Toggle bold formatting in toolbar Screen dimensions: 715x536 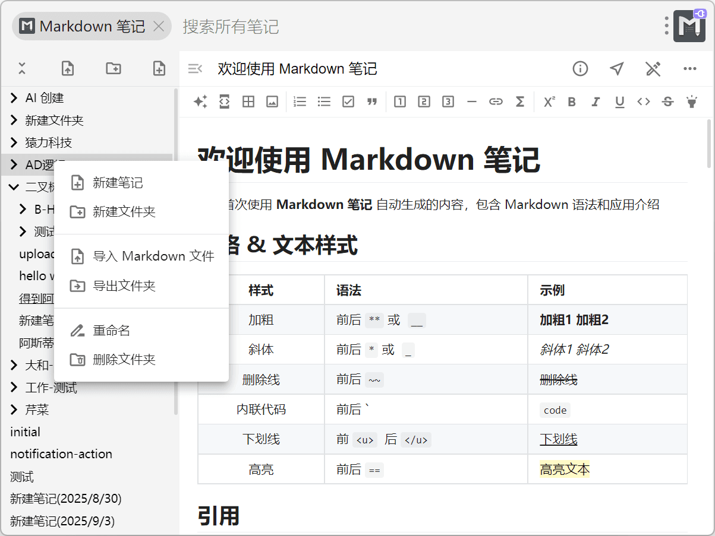[x=572, y=102]
